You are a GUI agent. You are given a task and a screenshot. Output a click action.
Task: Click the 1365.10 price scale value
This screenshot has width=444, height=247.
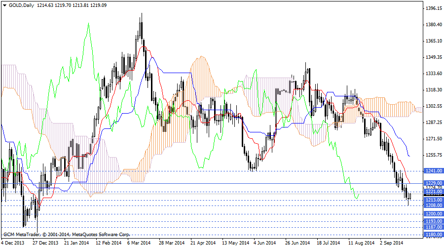click(434, 41)
